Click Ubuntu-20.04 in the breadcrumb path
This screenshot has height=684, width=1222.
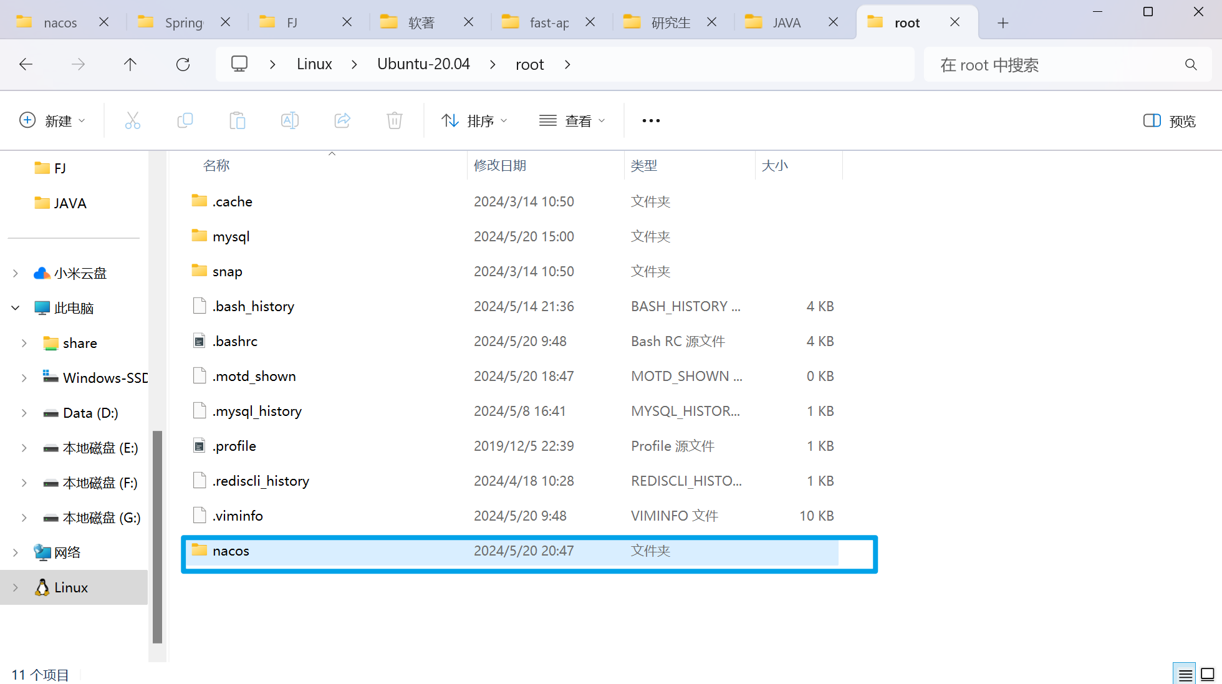click(423, 64)
